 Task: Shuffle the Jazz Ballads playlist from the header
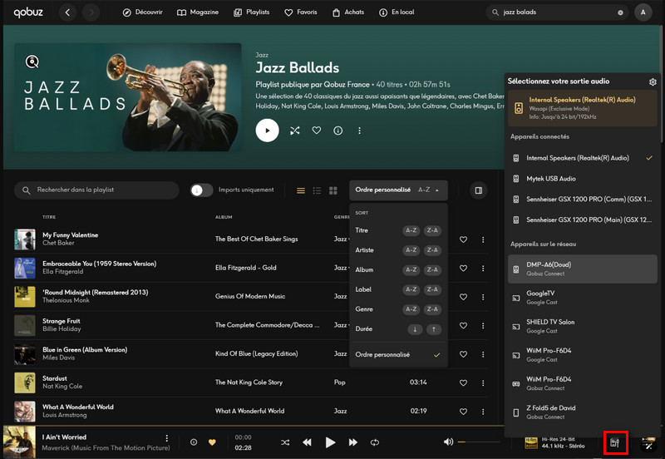pos(295,131)
